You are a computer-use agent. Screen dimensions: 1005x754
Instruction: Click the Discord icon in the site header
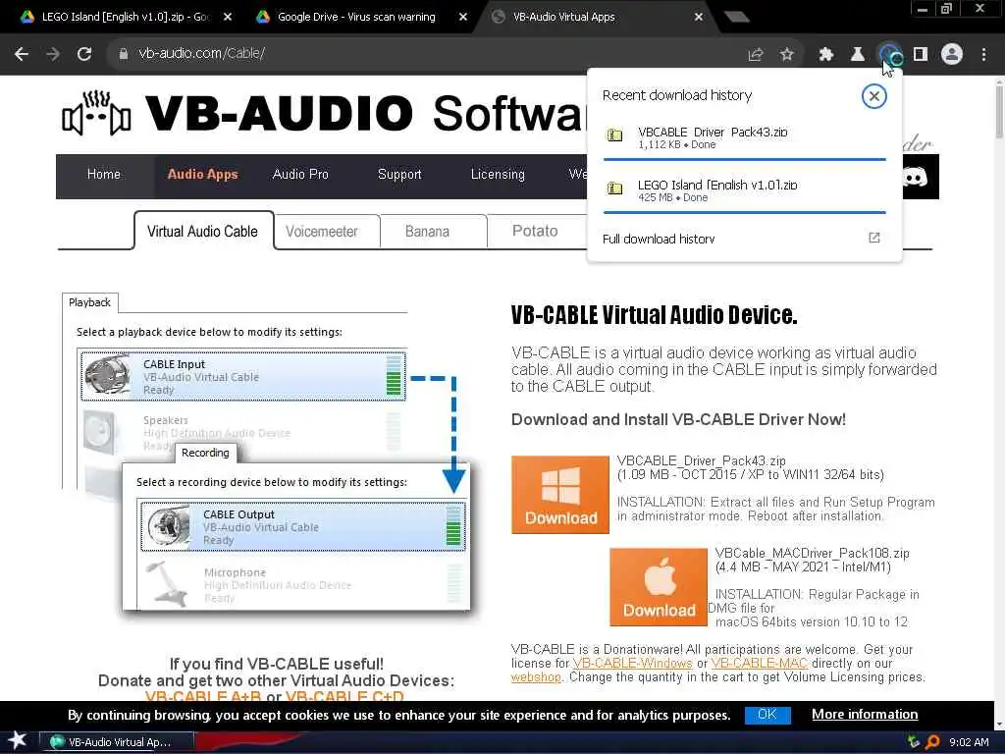[916, 177]
